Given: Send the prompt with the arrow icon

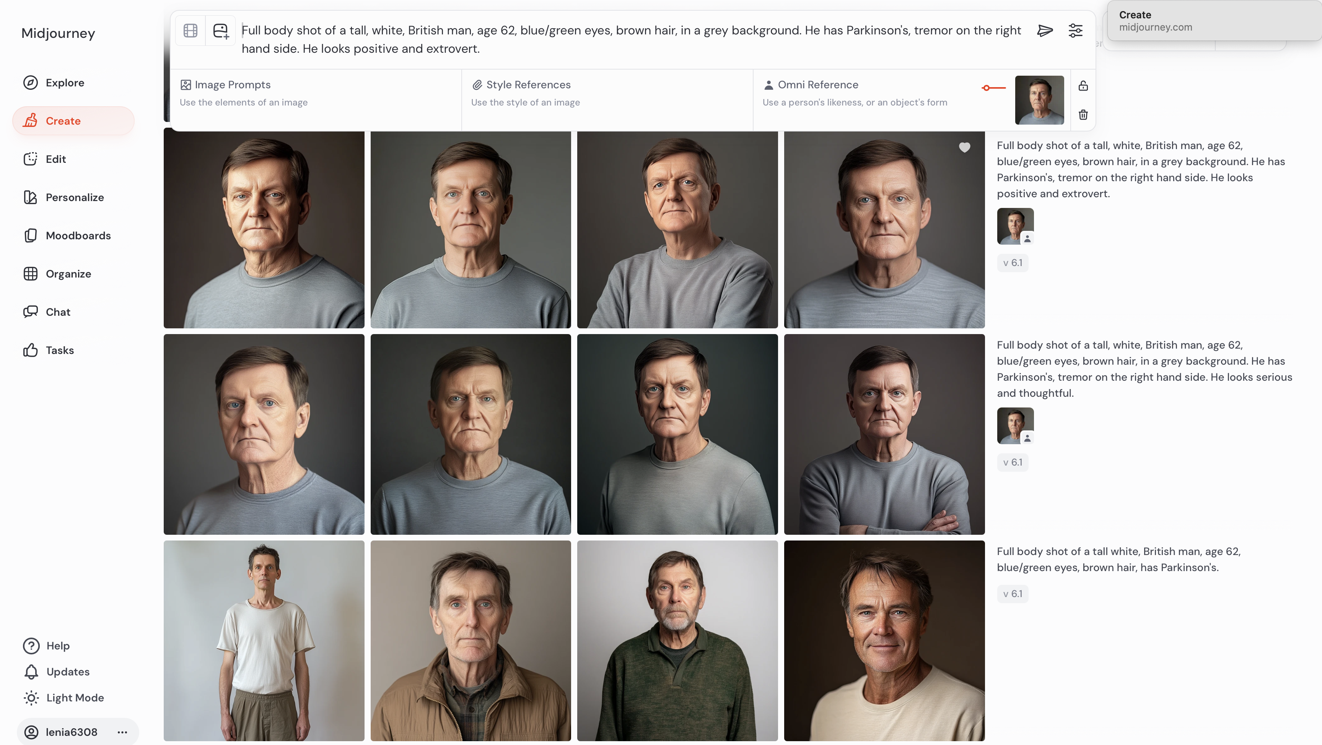Looking at the screenshot, I should click(1044, 31).
